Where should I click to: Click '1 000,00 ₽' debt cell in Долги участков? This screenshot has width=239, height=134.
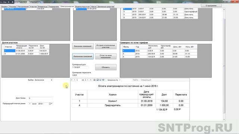pyautogui.click(x=44, y=54)
